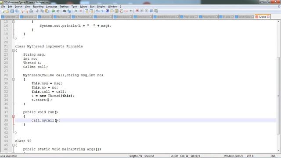Click the text "class Mythread implemets Runnable"
This screenshot has height=158, width=281.
coord(49,47)
